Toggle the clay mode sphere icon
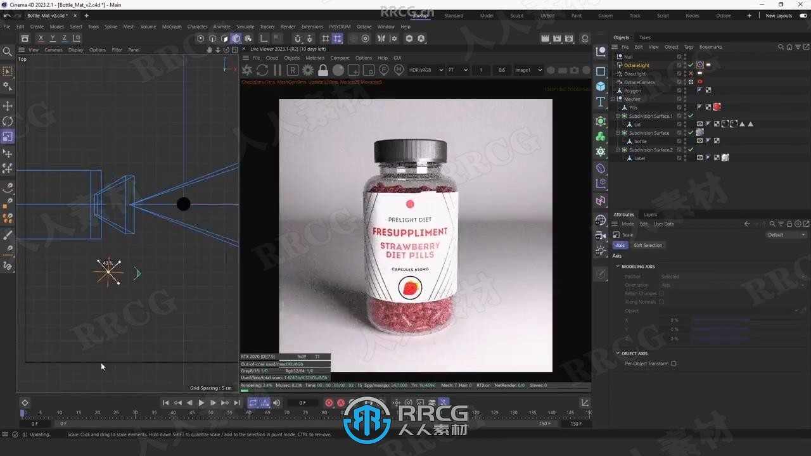 click(x=338, y=70)
